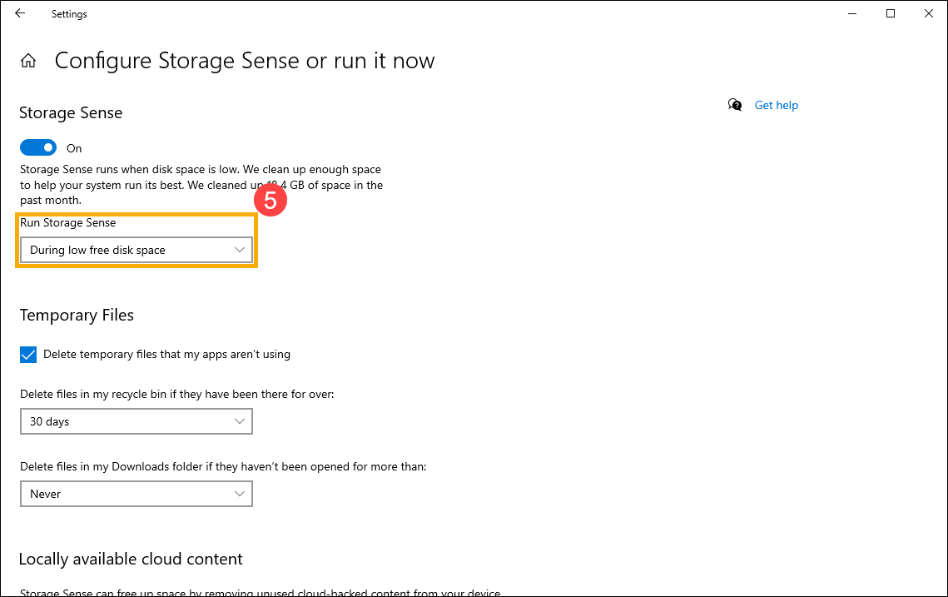Close the Settings window
The image size is (948, 597).
point(928,13)
